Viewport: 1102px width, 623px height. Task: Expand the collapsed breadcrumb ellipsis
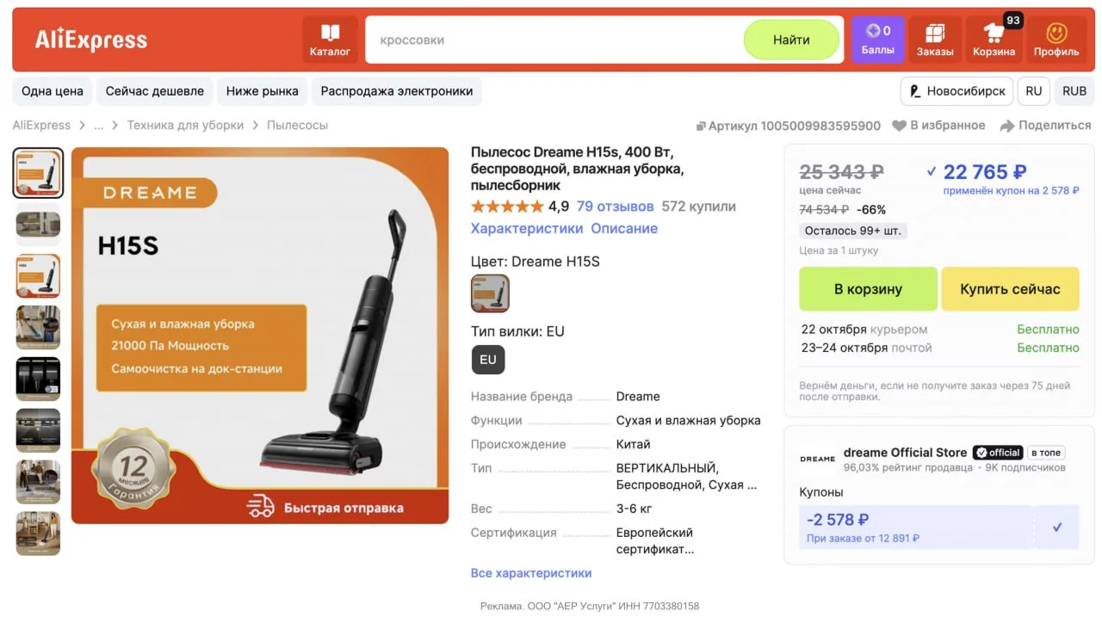98,126
